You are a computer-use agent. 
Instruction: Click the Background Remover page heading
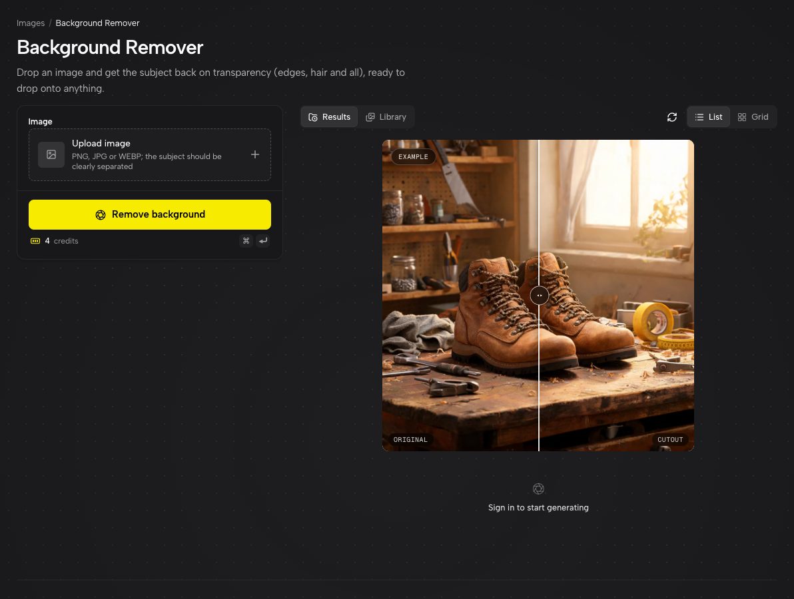(110, 47)
